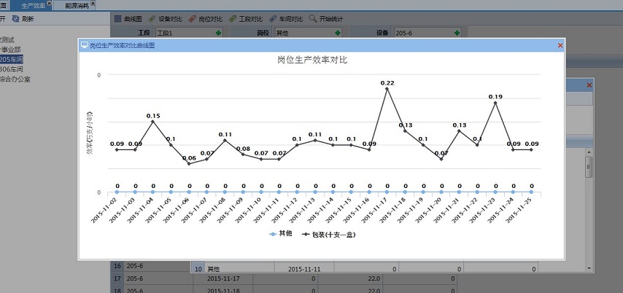Click the right panel vertical scrollbar
This screenshot has width=623, height=293.
pos(588,168)
